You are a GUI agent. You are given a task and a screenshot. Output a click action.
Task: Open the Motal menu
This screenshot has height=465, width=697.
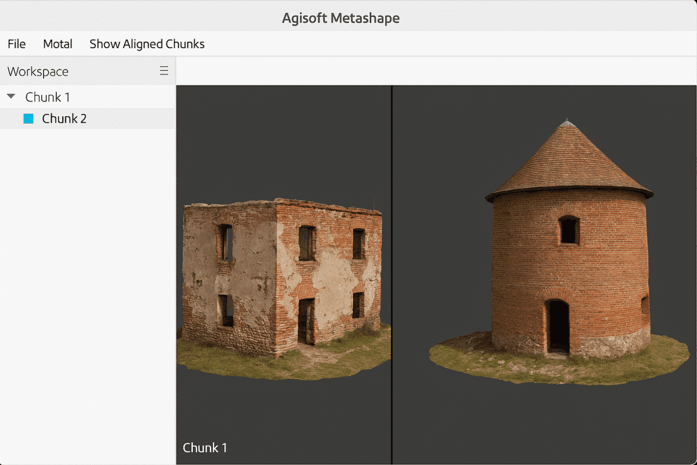click(x=58, y=44)
